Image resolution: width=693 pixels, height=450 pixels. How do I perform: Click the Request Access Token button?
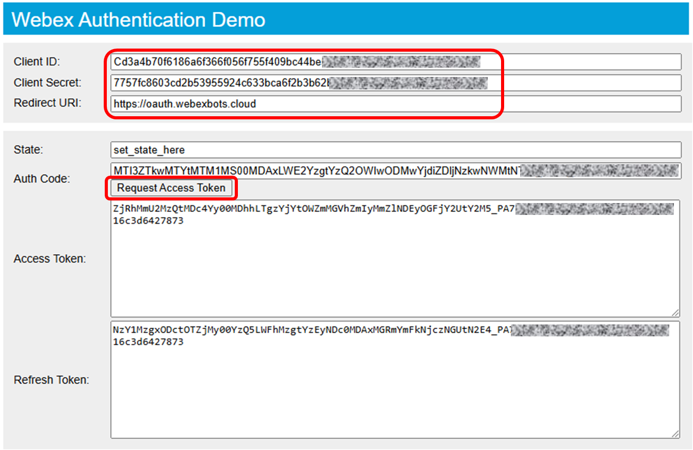171,188
